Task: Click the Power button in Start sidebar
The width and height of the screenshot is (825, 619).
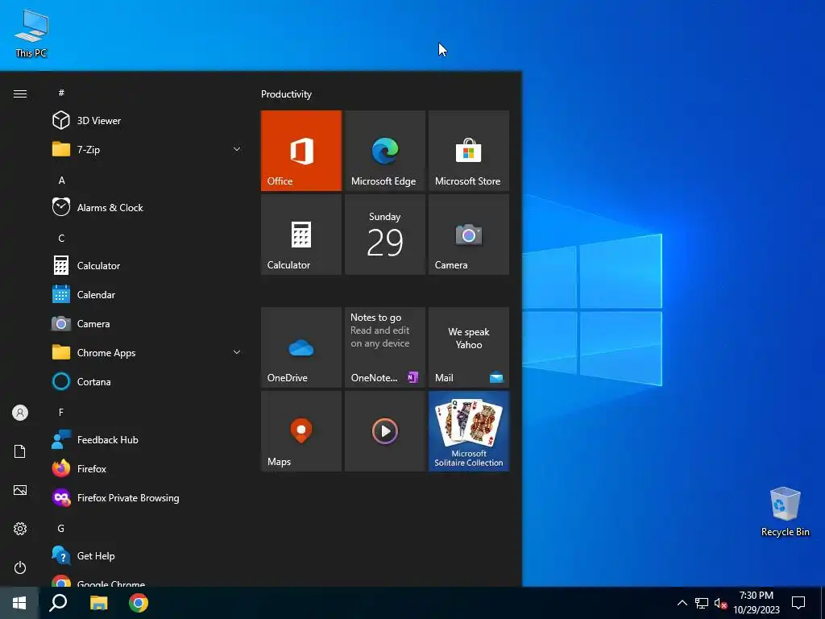Action: [x=20, y=567]
